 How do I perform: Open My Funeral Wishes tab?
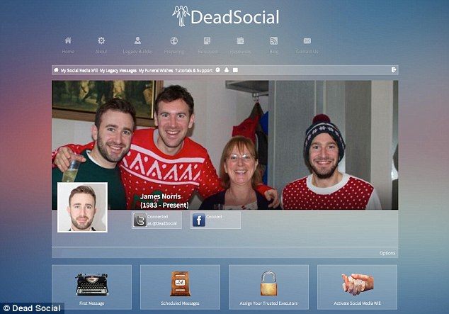[156, 70]
